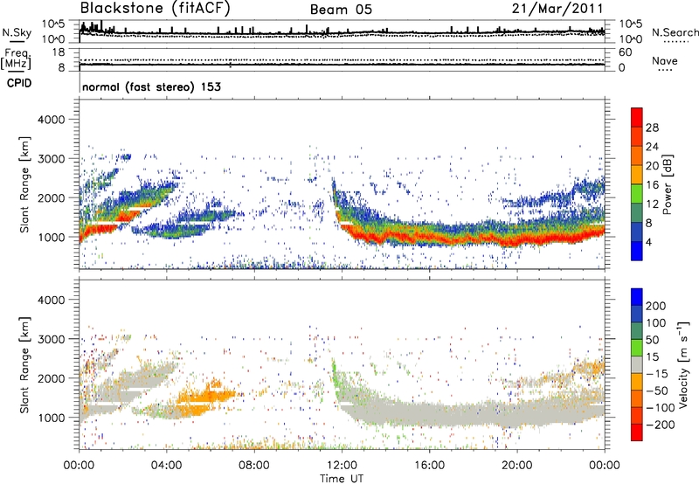Click "Slant Range [km]" label of power panel
This screenshot has width=699, height=484.
click(x=24, y=184)
